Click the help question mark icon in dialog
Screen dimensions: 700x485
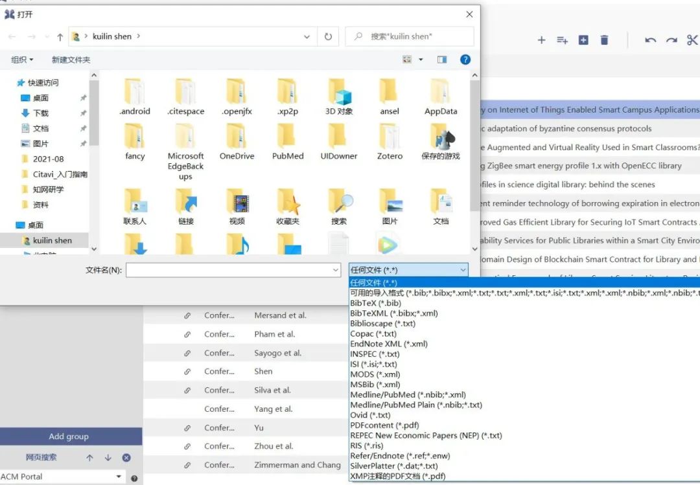click(x=465, y=60)
